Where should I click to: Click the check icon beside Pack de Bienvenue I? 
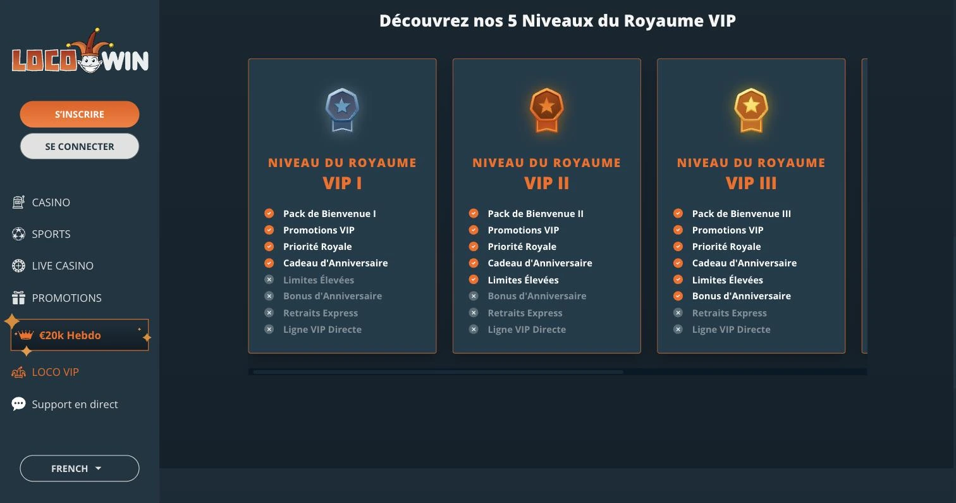(x=269, y=213)
